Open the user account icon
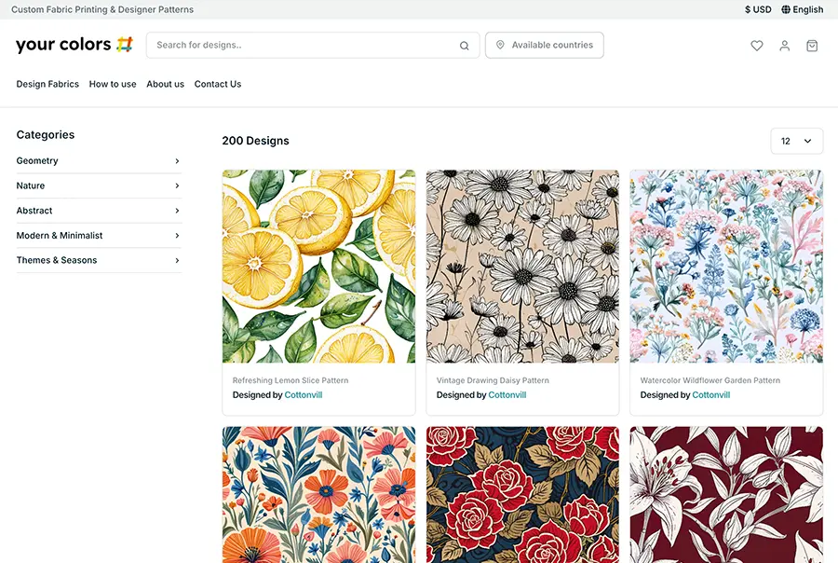838x563 pixels. [x=784, y=46]
